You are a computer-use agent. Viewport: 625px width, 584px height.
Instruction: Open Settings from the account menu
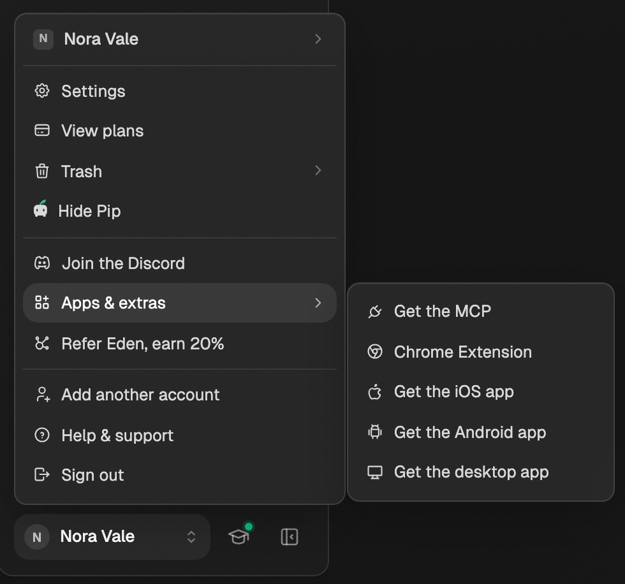tap(180, 91)
